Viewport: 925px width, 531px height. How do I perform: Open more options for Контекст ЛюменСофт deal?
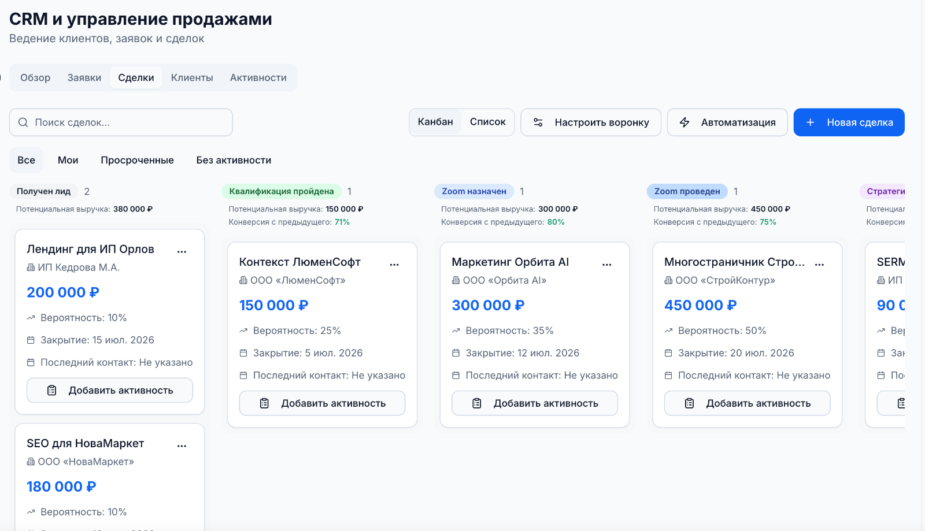pos(394,264)
